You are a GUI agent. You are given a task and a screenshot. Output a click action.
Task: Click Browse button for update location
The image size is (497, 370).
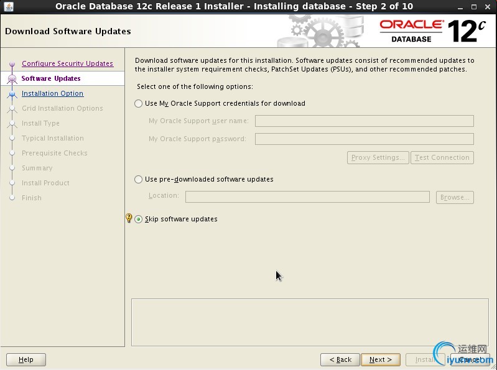455,197
